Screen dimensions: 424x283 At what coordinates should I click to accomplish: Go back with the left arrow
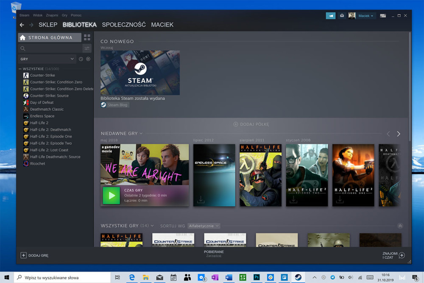pyautogui.click(x=22, y=25)
